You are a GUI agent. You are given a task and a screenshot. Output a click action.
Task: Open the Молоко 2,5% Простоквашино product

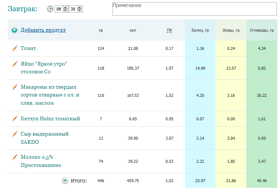[x=41, y=161]
